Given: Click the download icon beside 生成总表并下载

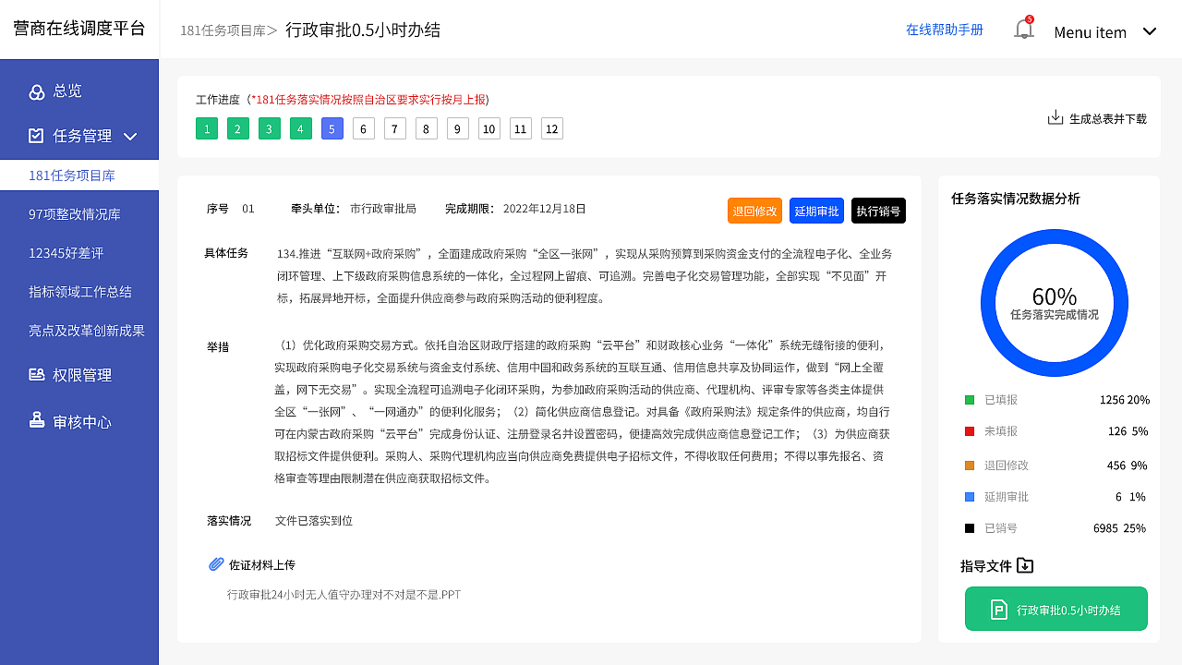Looking at the screenshot, I should click(x=1055, y=117).
